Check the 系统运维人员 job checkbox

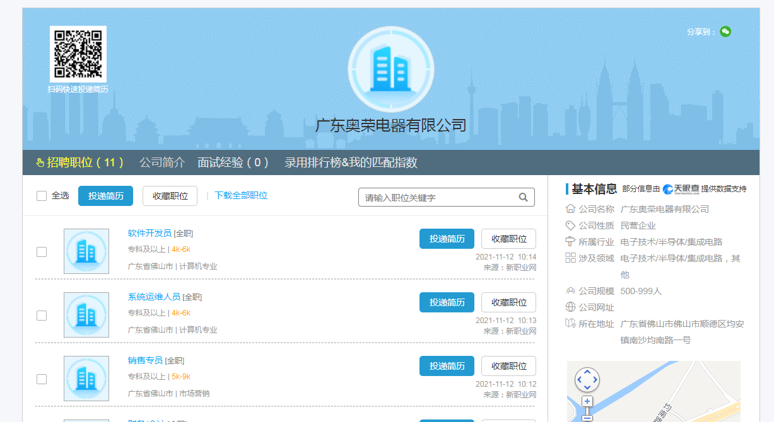[42, 316]
